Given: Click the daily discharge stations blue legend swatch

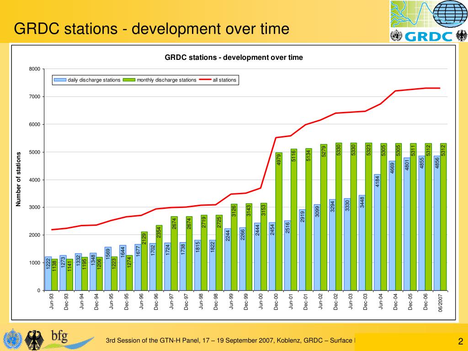Looking at the screenshot, I should click(x=60, y=80).
